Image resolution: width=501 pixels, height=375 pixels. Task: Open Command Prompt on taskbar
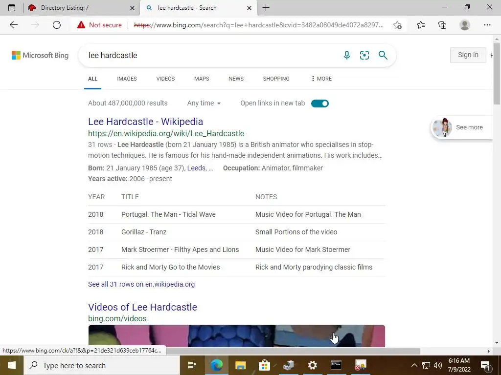336,365
